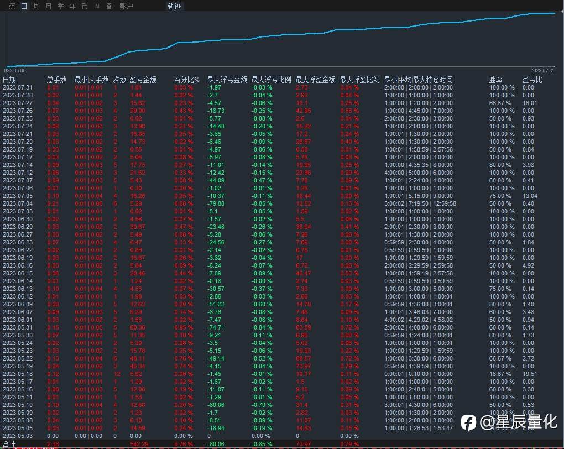
Task: Open the 周 weekly tab
Action: [36, 6]
